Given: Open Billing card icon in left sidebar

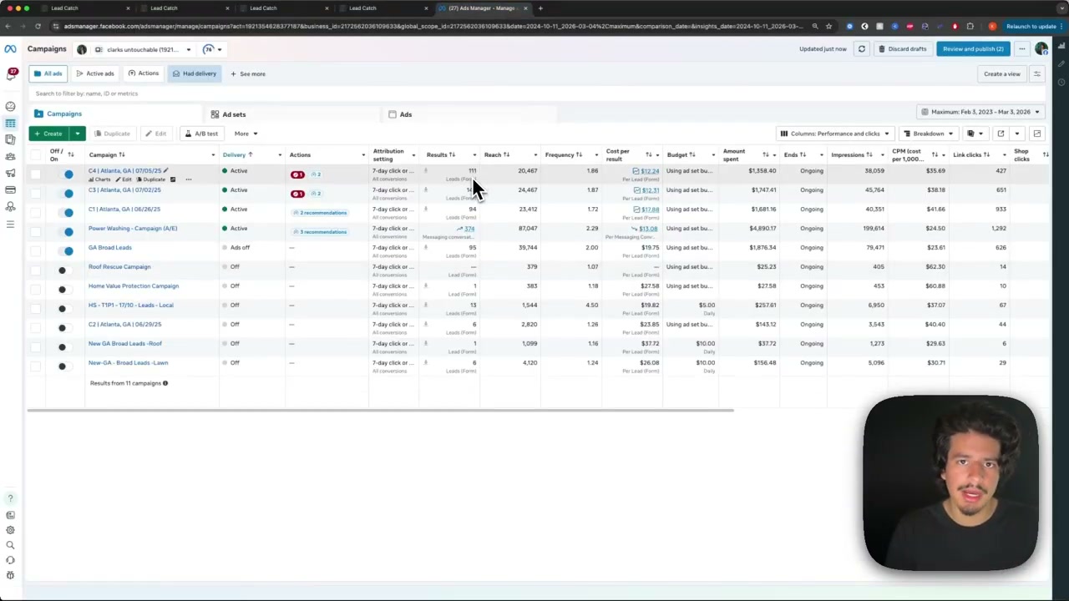Looking at the screenshot, I should [x=10, y=189].
